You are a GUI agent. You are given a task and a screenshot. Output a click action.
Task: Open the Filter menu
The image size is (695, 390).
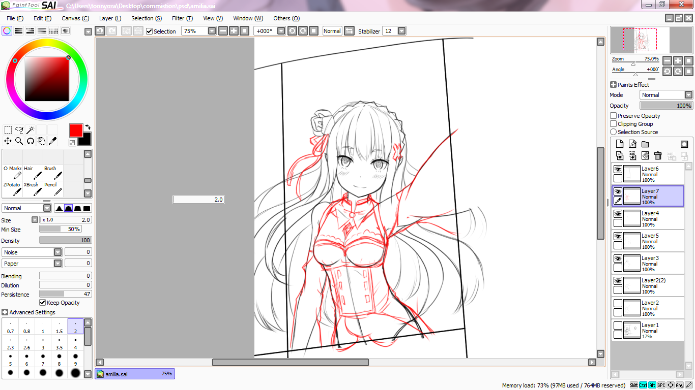click(x=182, y=18)
